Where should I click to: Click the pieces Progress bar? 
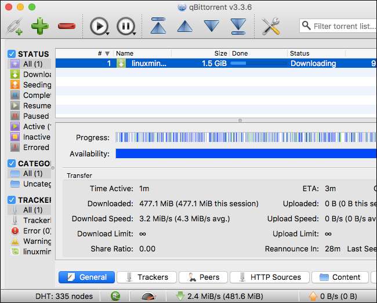point(246,137)
